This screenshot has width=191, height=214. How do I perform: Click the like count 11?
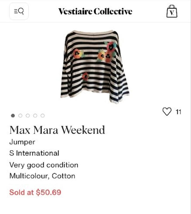pyautogui.click(x=178, y=112)
